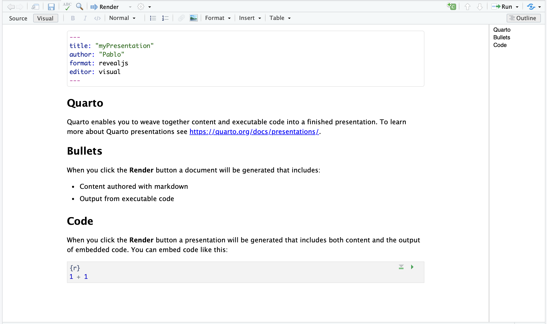Run the current R code chunk
The width and height of the screenshot is (547, 324).
coord(412,267)
